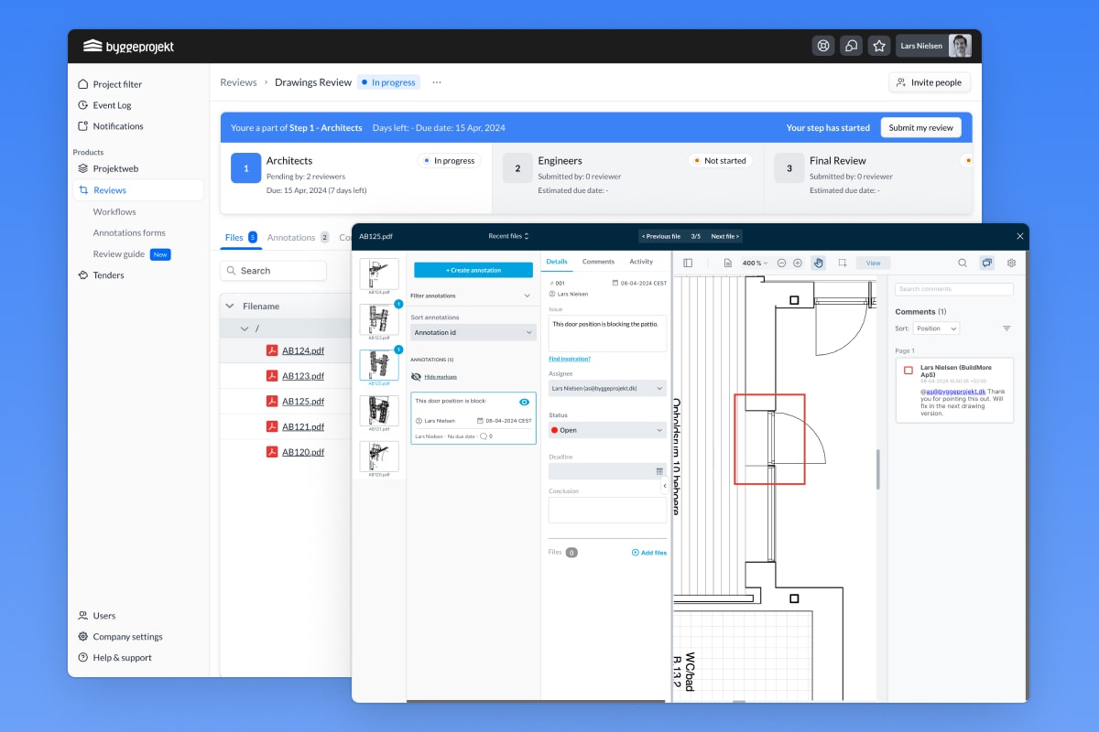Open viewer settings gear icon
Screen dimensions: 1099x732
[x=1011, y=263]
